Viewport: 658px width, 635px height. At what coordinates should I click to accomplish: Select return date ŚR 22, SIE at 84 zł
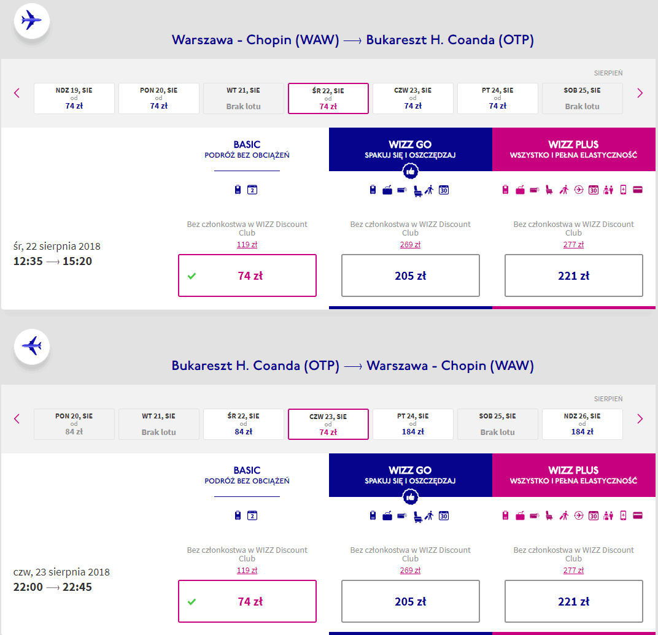tap(244, 425)
